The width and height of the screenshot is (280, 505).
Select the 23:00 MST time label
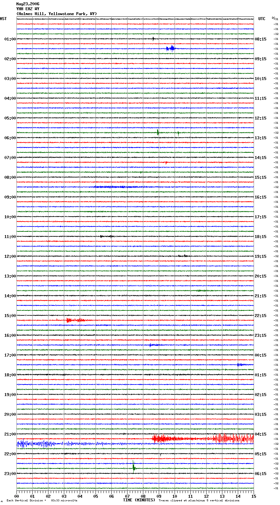10,474
